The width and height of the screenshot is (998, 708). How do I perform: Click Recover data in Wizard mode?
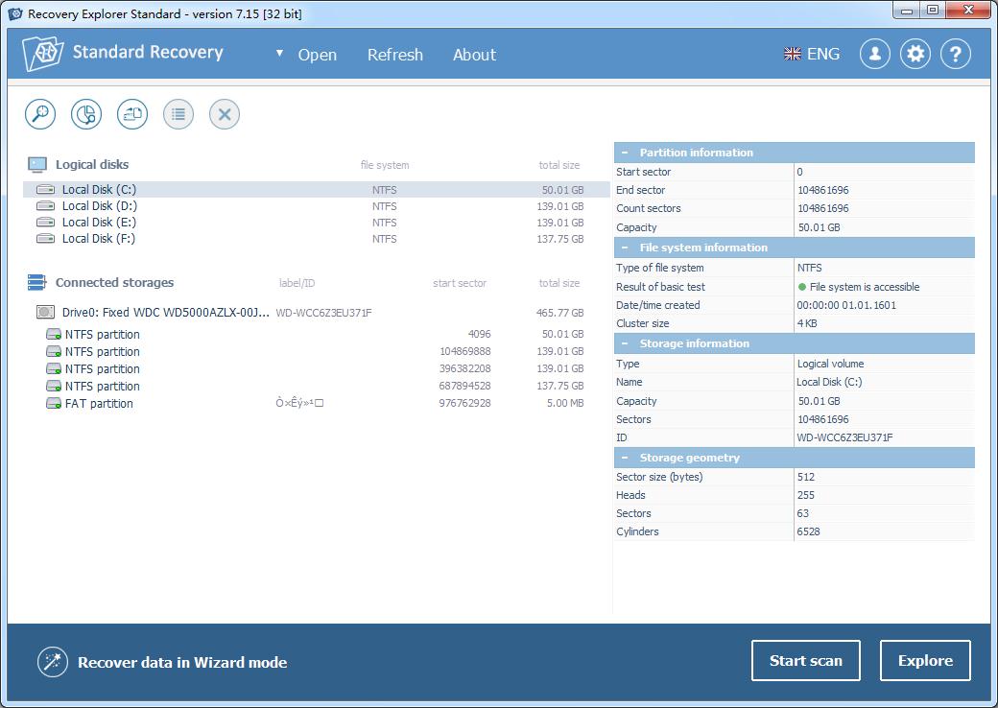click(x=182, y=662)
